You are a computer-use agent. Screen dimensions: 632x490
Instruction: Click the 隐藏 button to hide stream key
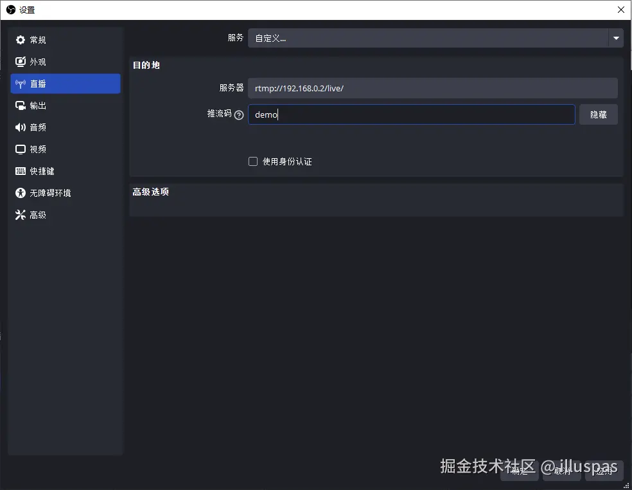[598, 114]
